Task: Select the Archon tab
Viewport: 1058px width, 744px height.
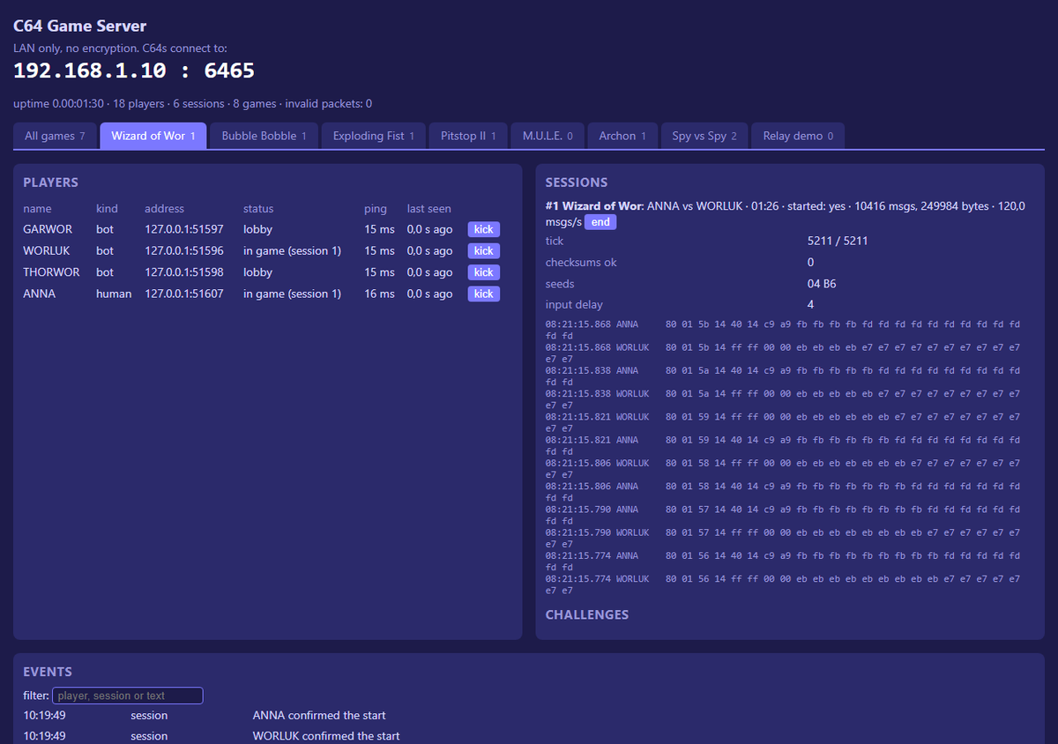Action: 622,136
